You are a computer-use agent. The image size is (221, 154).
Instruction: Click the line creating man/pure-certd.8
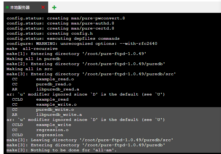pos(60,28)
